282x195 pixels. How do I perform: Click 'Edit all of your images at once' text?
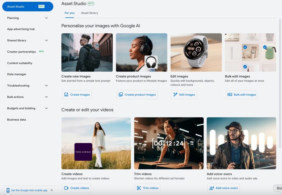click(x=245, y=81)
